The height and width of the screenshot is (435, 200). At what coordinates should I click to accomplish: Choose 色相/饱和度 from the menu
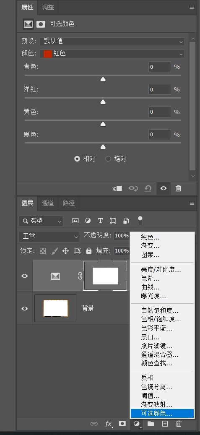pos(161,319)
